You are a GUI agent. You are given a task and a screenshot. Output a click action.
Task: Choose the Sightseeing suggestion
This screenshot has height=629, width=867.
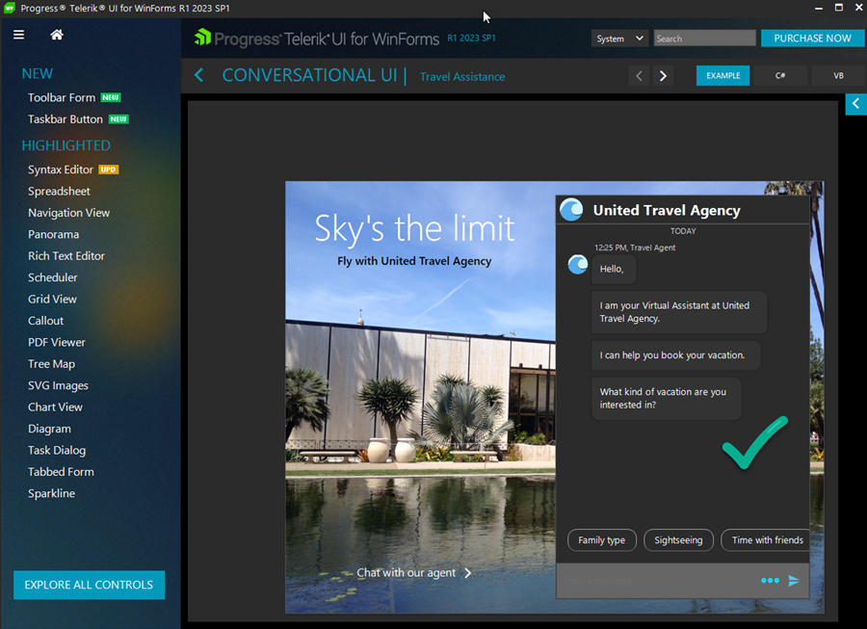click(x=678, y=540)
